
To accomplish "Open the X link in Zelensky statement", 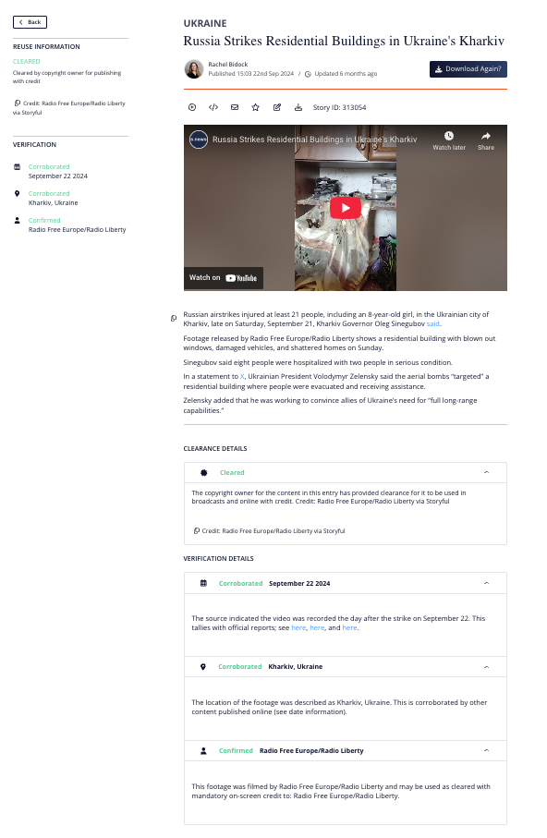I will coord(242,376).
